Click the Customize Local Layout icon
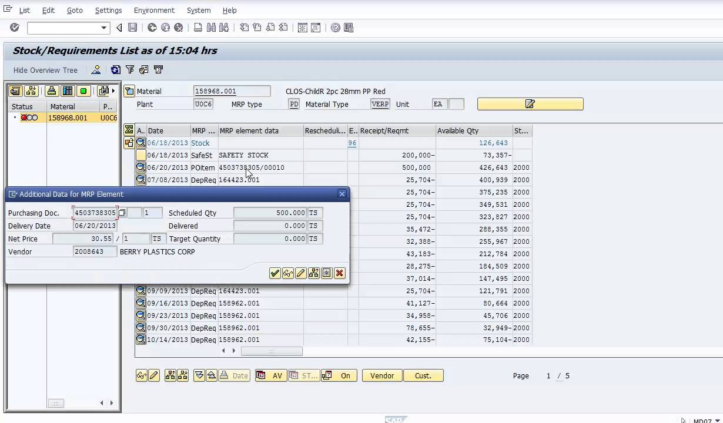The width and height of the screenshot is (723, 423). 349,28
